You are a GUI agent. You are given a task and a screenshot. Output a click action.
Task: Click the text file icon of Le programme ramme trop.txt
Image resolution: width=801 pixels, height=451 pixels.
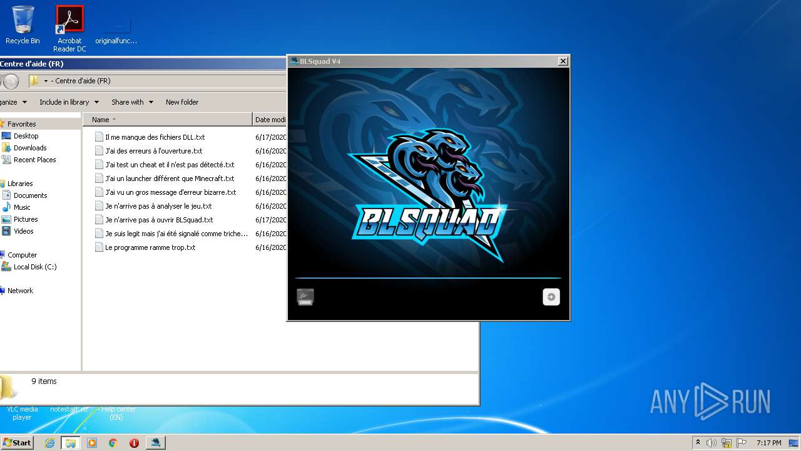[x=99, y=247]
